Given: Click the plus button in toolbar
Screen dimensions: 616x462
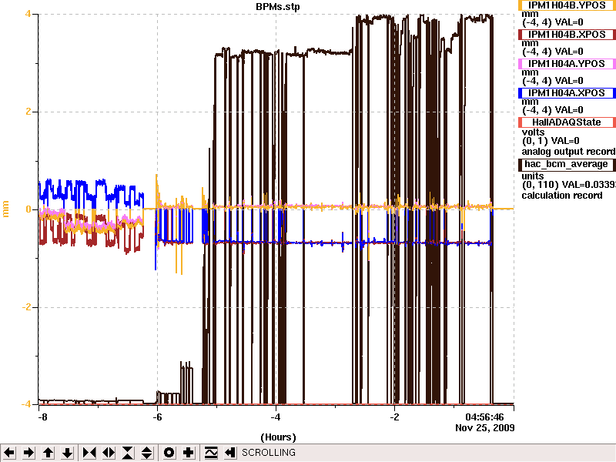Looking at the screenshot, I should (x=188, y=453).
